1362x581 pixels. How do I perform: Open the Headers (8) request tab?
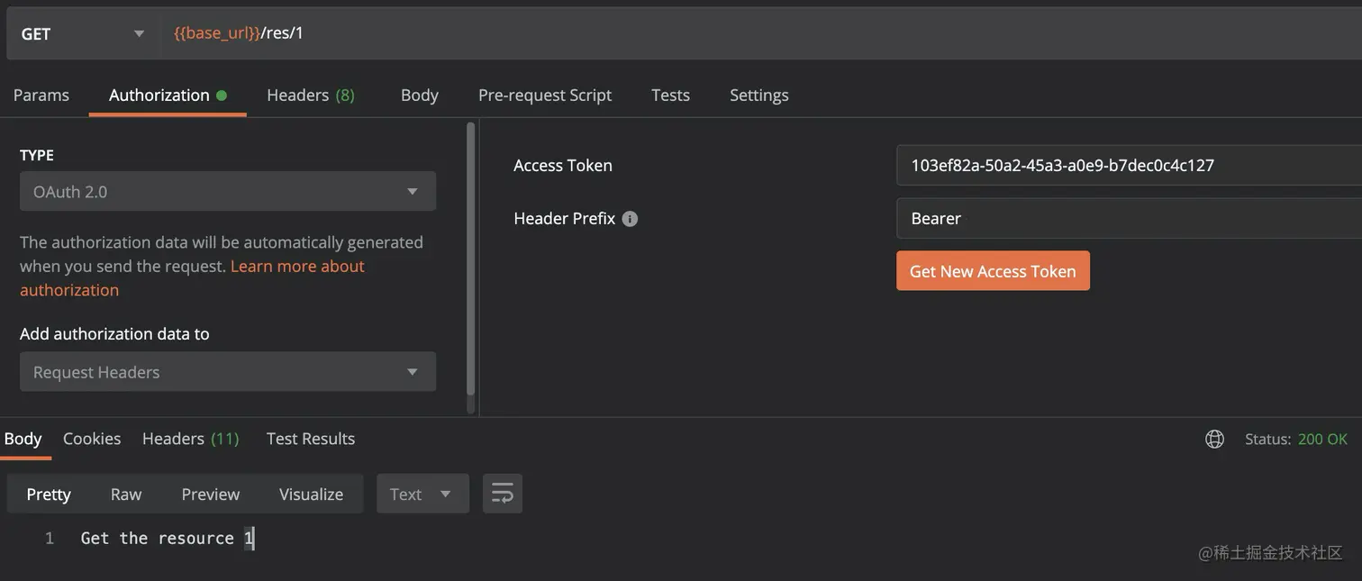(x=311, y=95)
